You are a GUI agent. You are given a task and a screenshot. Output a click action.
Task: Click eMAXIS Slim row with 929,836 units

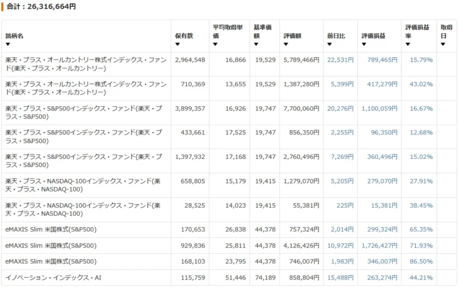pyautogui.click(x=229, y=246)
